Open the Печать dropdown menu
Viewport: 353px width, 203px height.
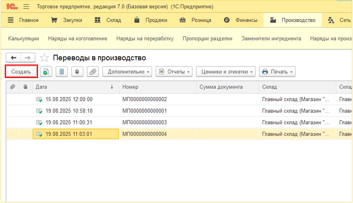(x=277, y=72)
